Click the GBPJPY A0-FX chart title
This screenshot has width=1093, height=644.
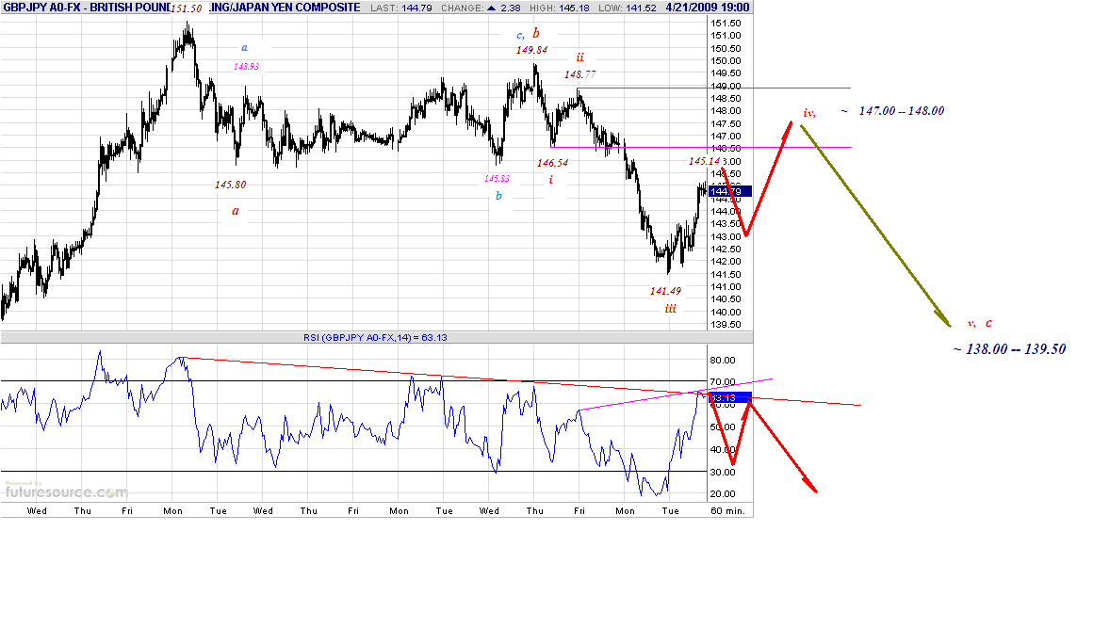click(x=181, y=7)
